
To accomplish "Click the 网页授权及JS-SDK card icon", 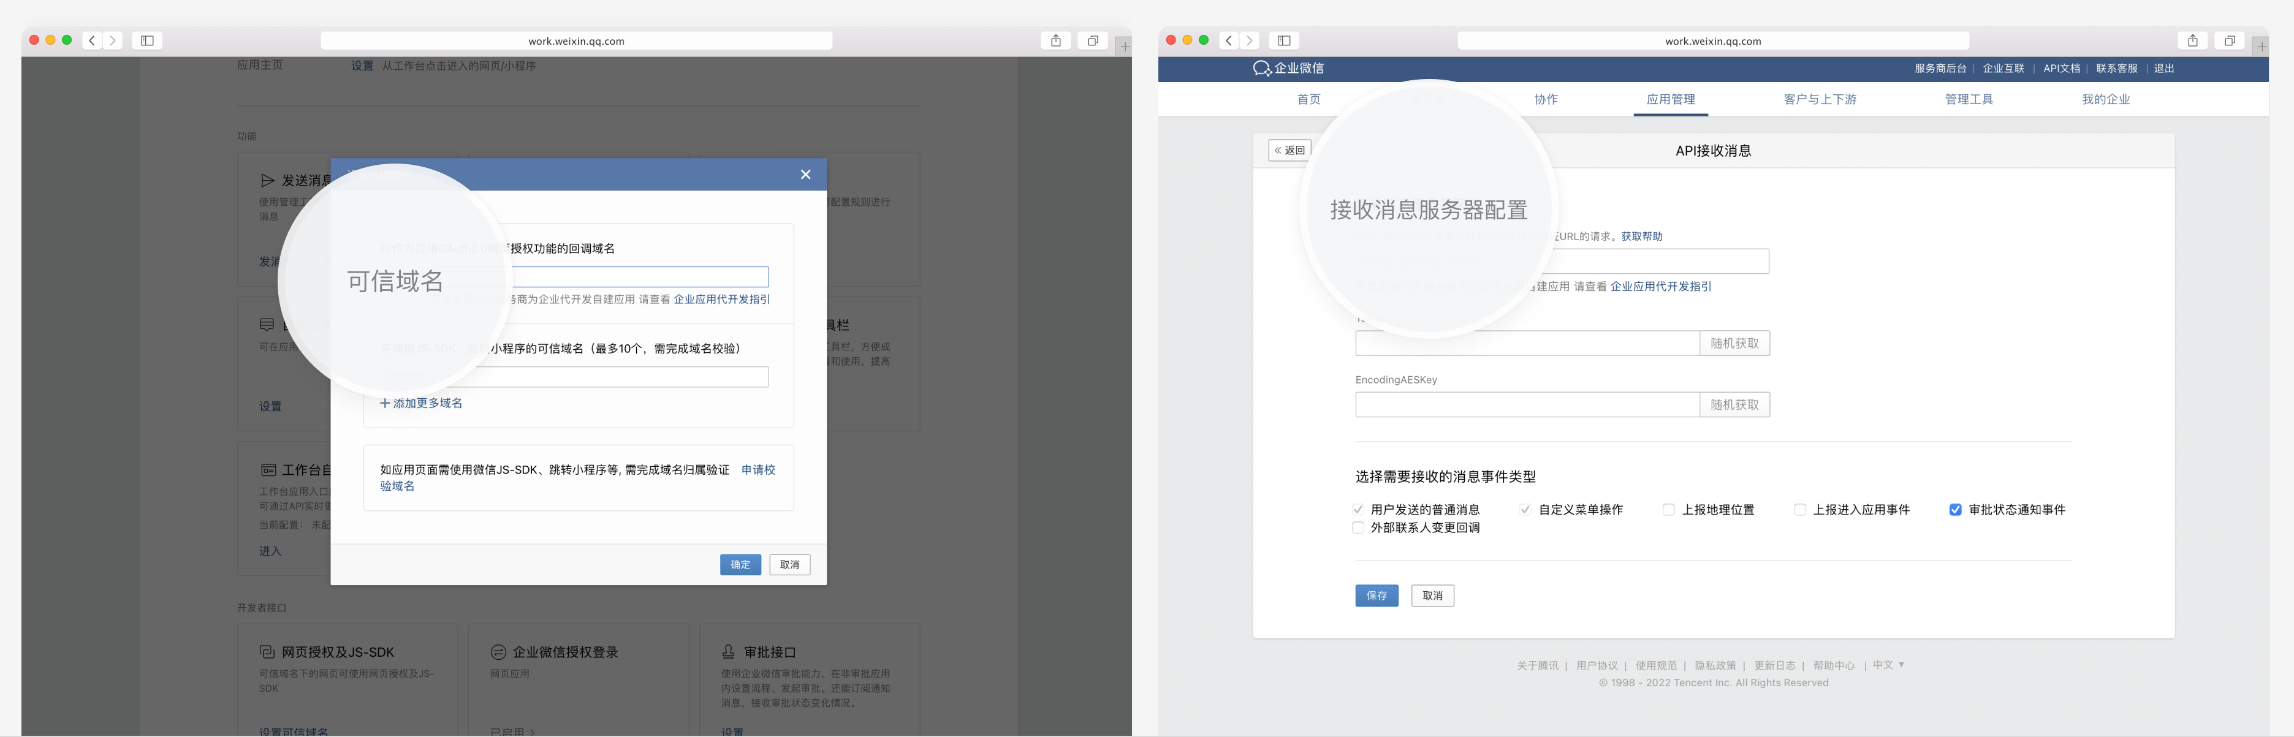I will pos(267,652).
